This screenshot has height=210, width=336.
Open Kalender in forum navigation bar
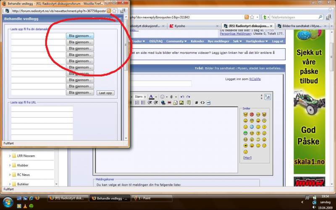point(197,41)
